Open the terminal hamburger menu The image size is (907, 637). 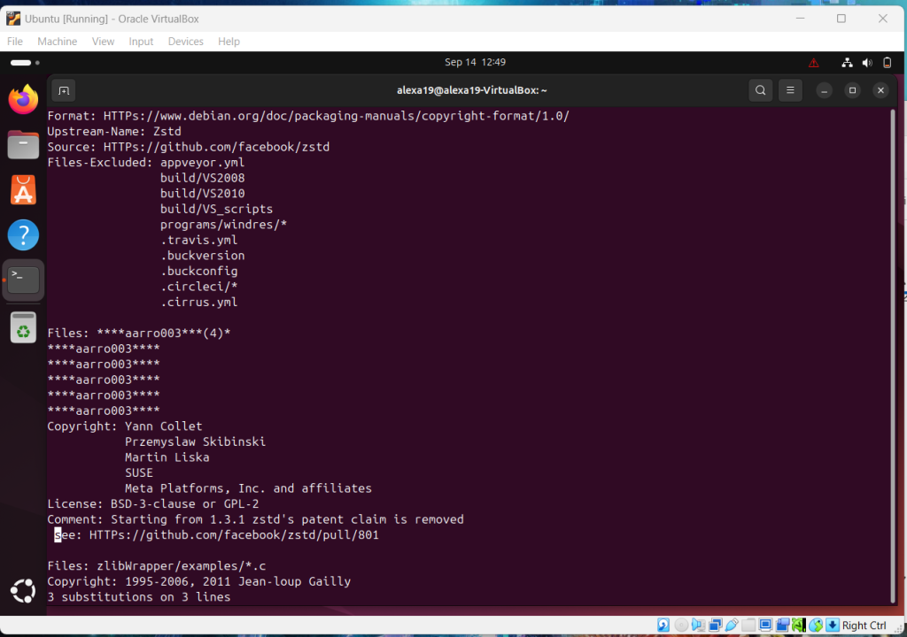pos(790,90)
